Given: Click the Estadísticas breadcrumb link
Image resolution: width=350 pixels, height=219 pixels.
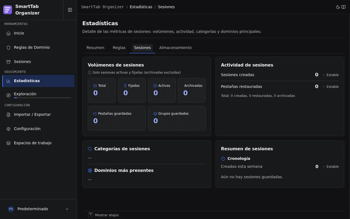Looking at the screenshot, I should [x=141, y=7].
